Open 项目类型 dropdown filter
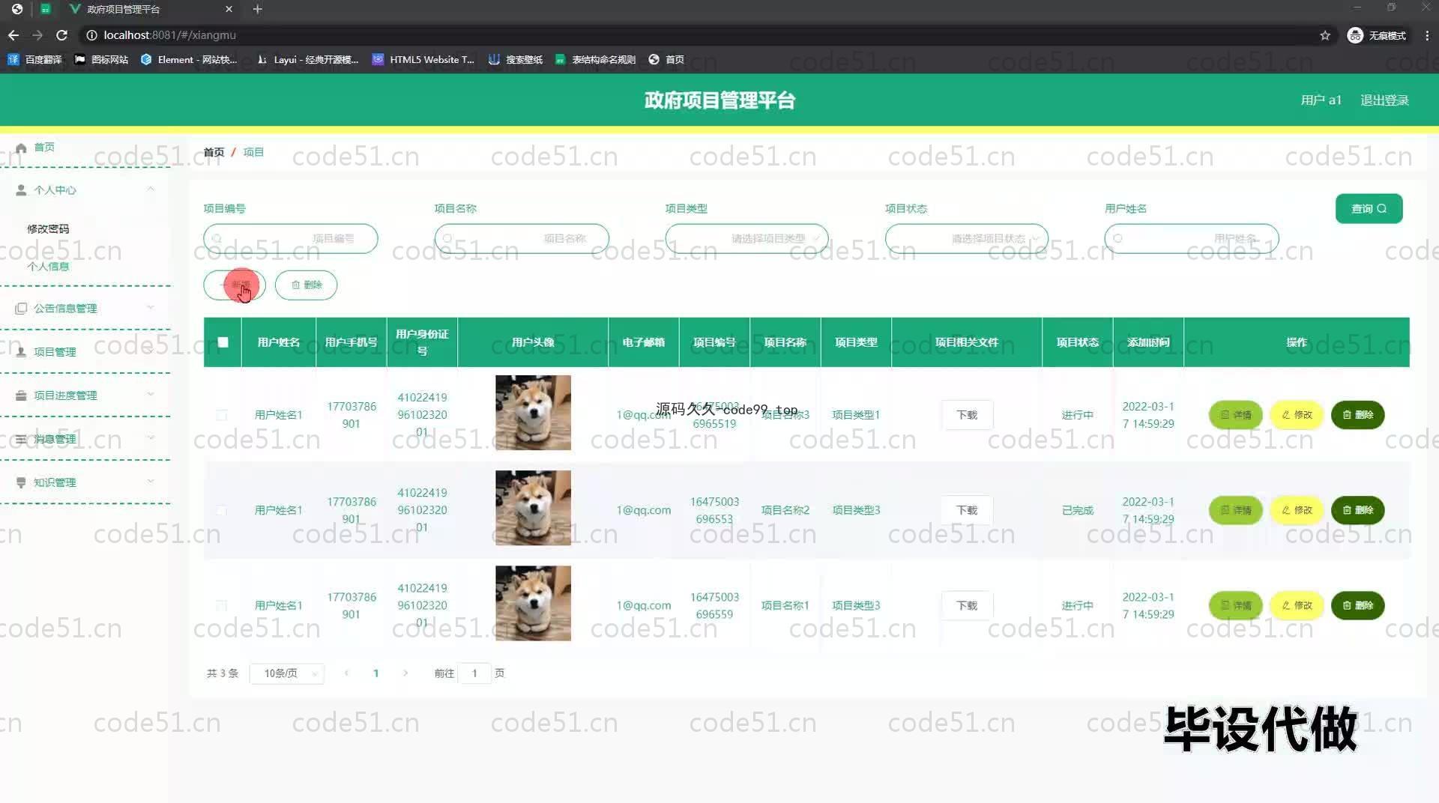This screenshot has width=1439, height=803. click(746, 238)
